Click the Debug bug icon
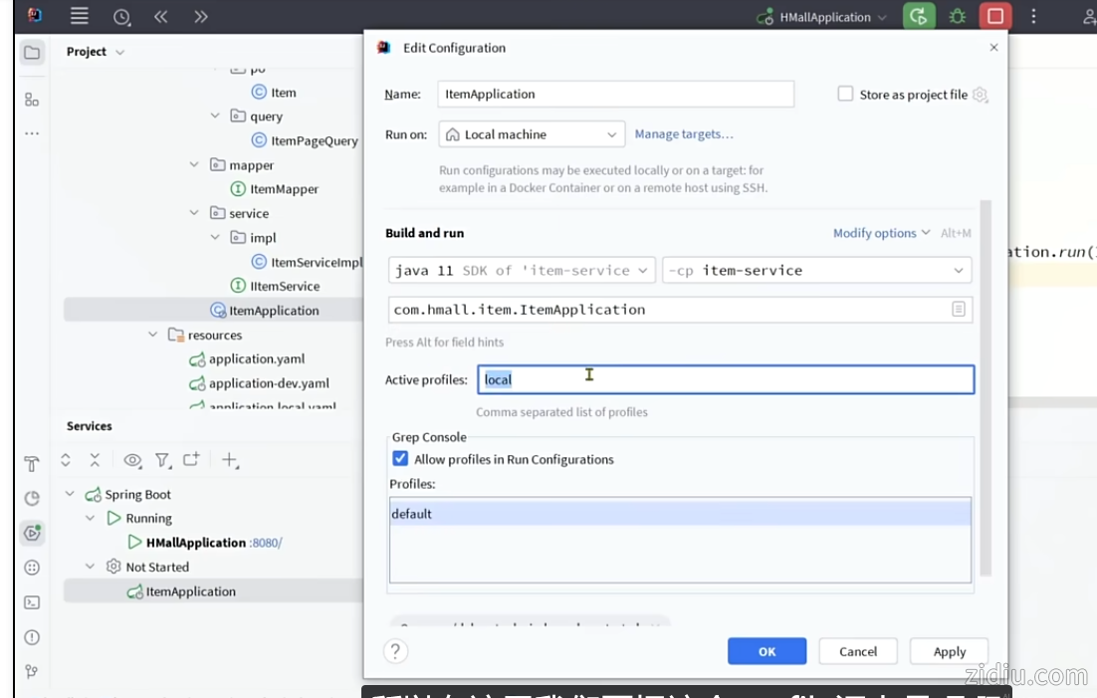The image size is (1097, 698). pyautogui.click(x=957, y=17)
